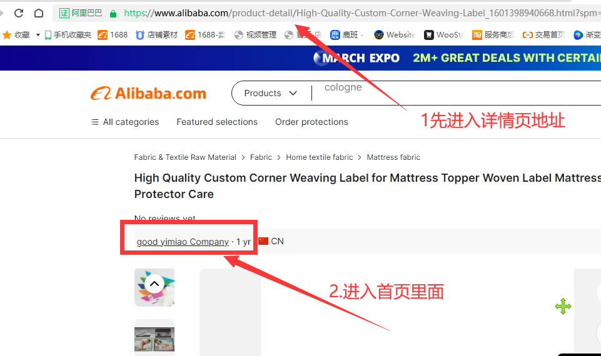Click the Alibaba.com logo
Screen dimensions: 601x356
coord(148,94)
